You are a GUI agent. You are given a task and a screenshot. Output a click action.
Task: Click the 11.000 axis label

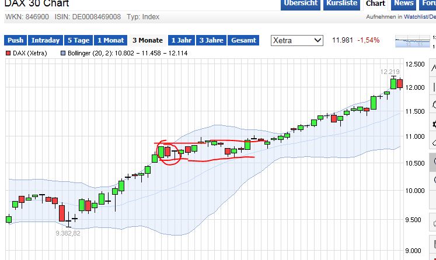(x=415, y=136)
